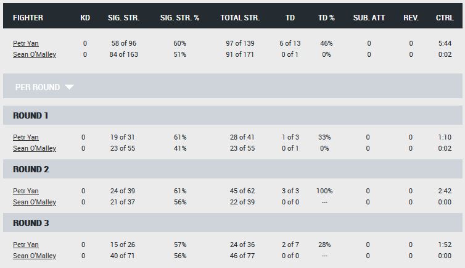This screenshot has width=465, height=268.
Task: Click the SUB. ATT column header
Action: [x=369, y=18]
